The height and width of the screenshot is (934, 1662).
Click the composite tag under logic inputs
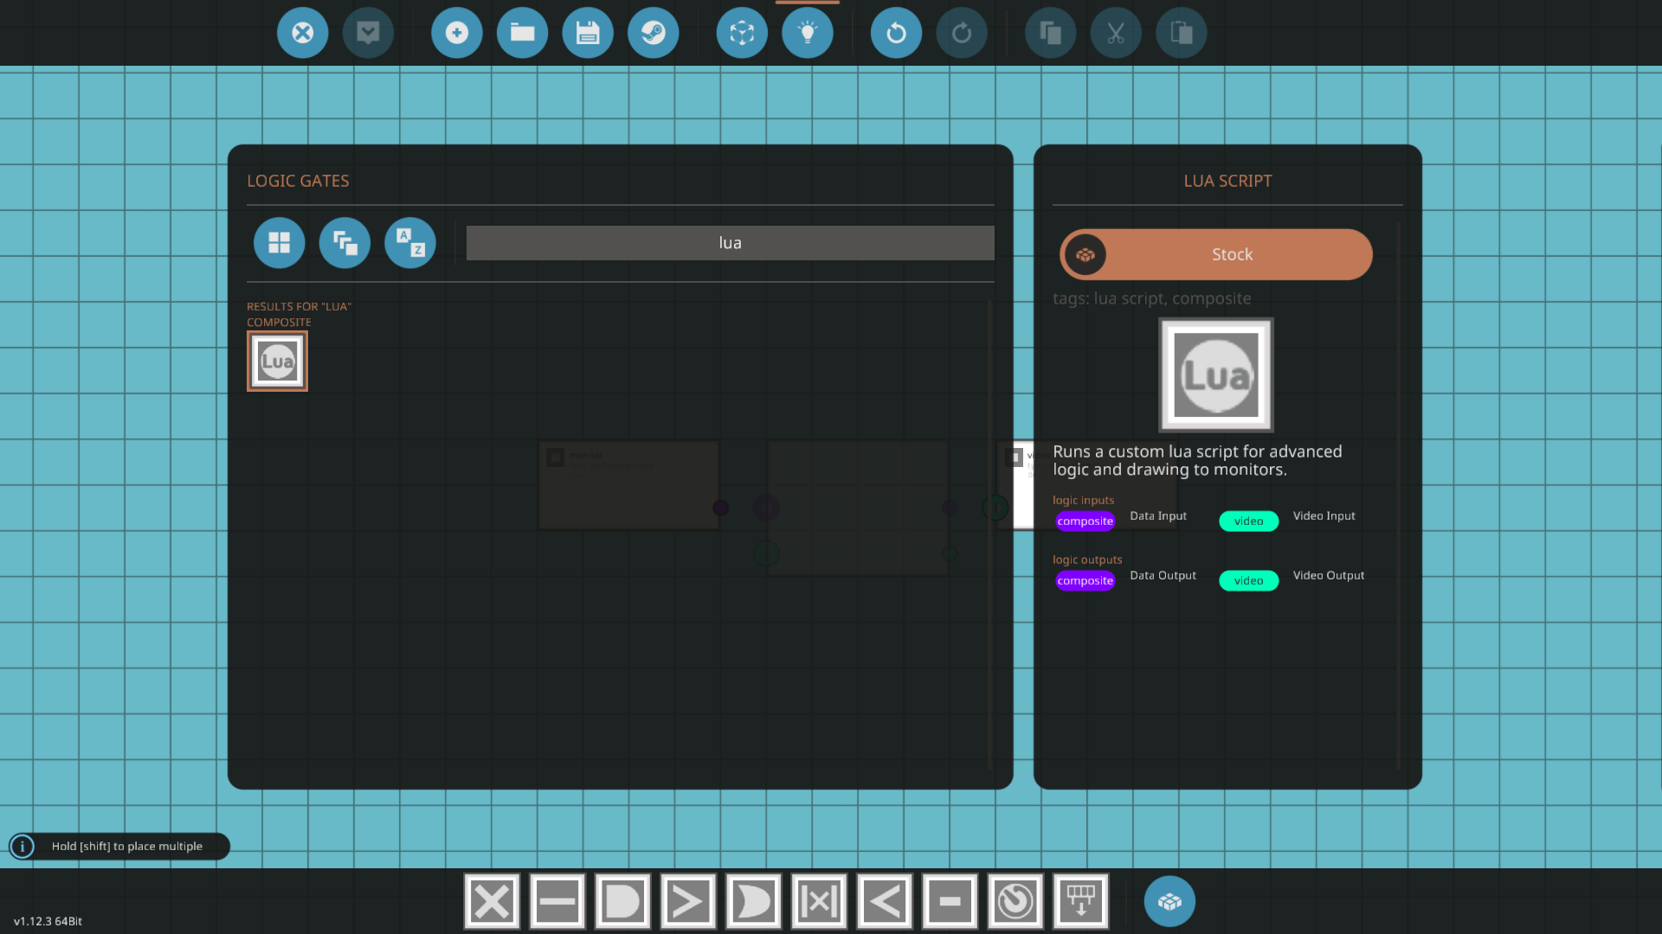point(1085,521)
